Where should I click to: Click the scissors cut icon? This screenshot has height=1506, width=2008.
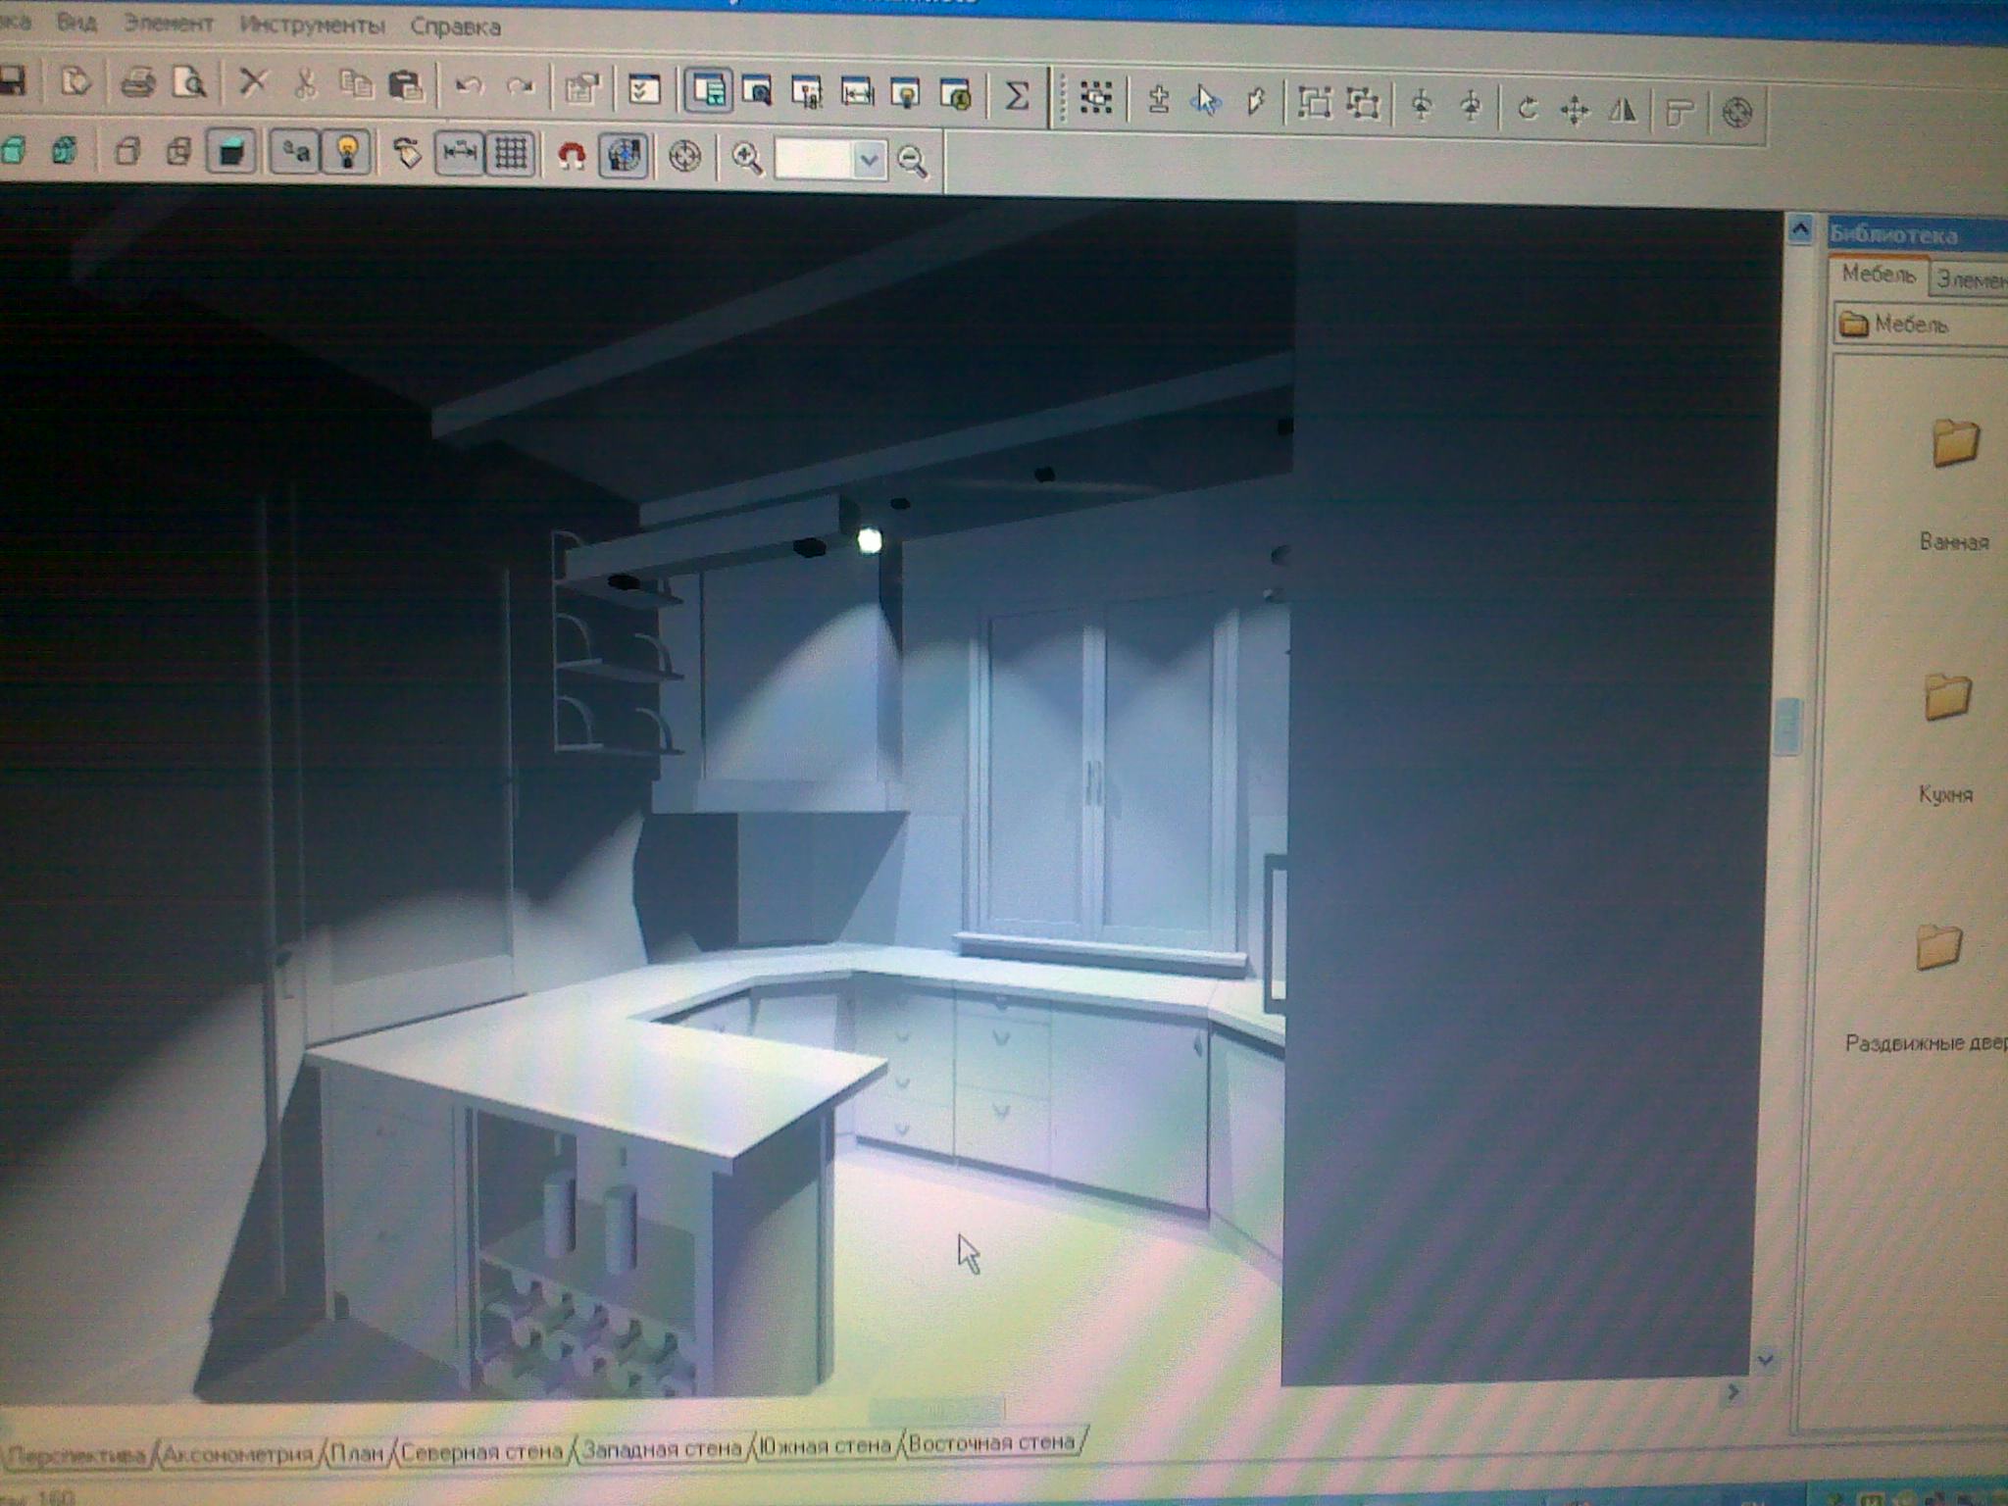pos(305,84)
